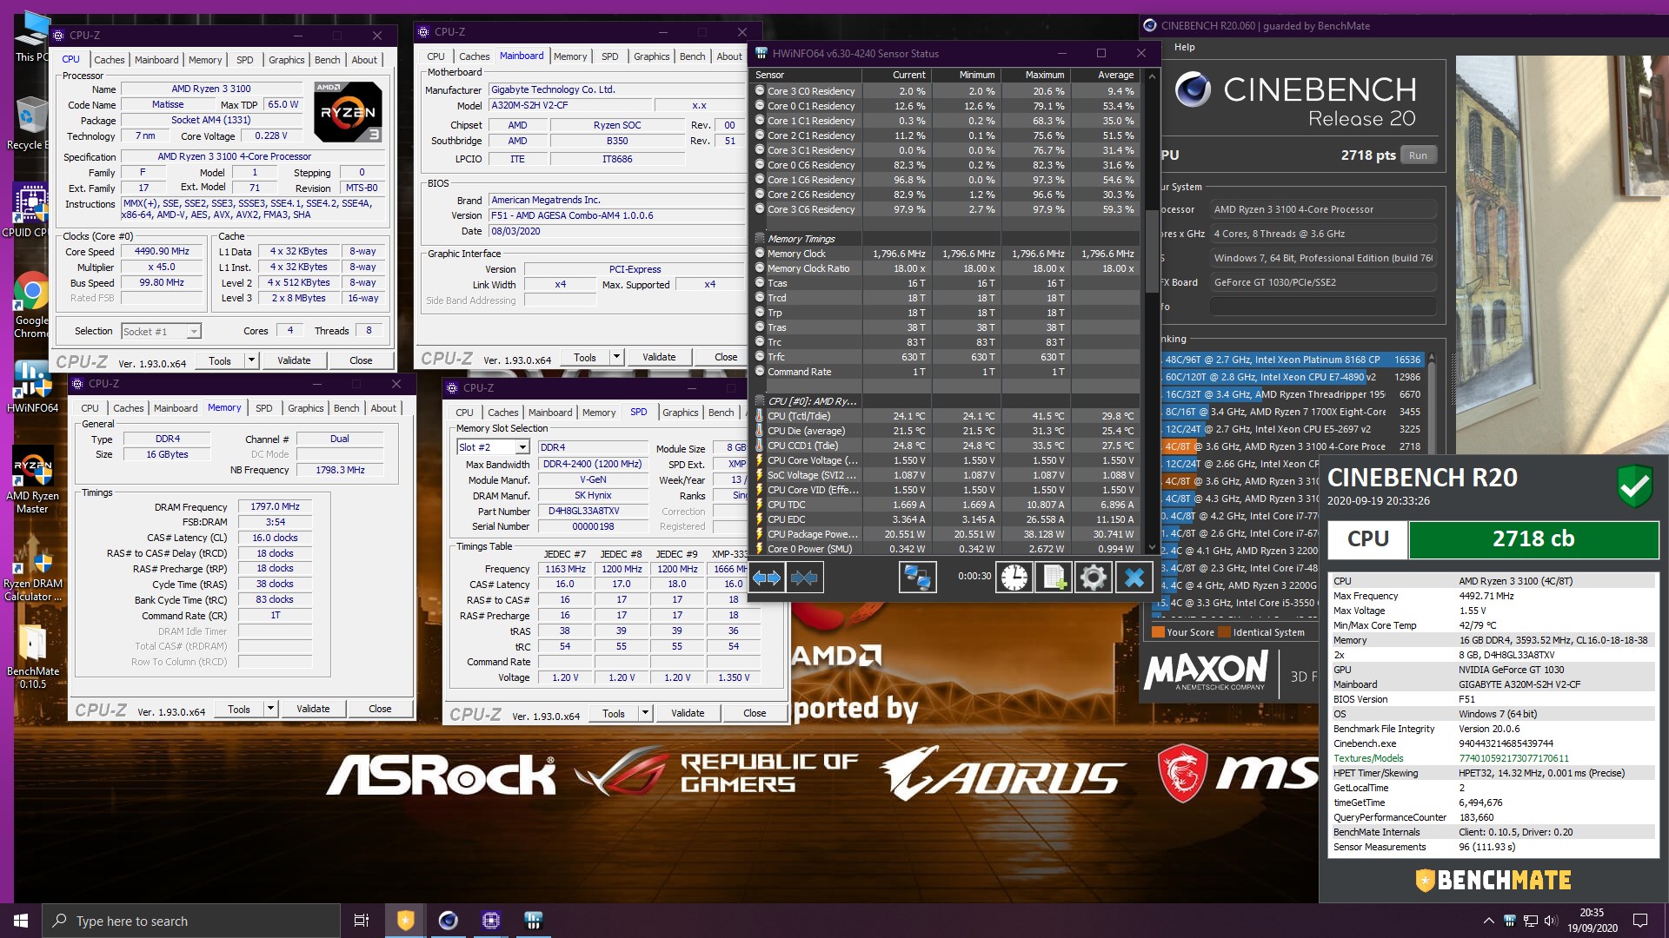Switch to Bench tab in CPU window

tap(328, 60)
